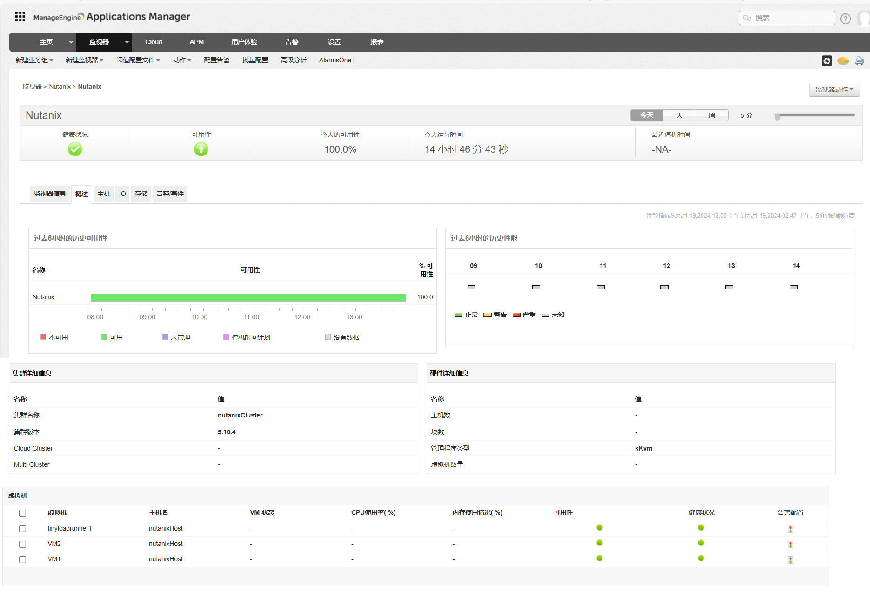
Task: Click the hour 13 performance status box
Action: [x=729, y=288]
